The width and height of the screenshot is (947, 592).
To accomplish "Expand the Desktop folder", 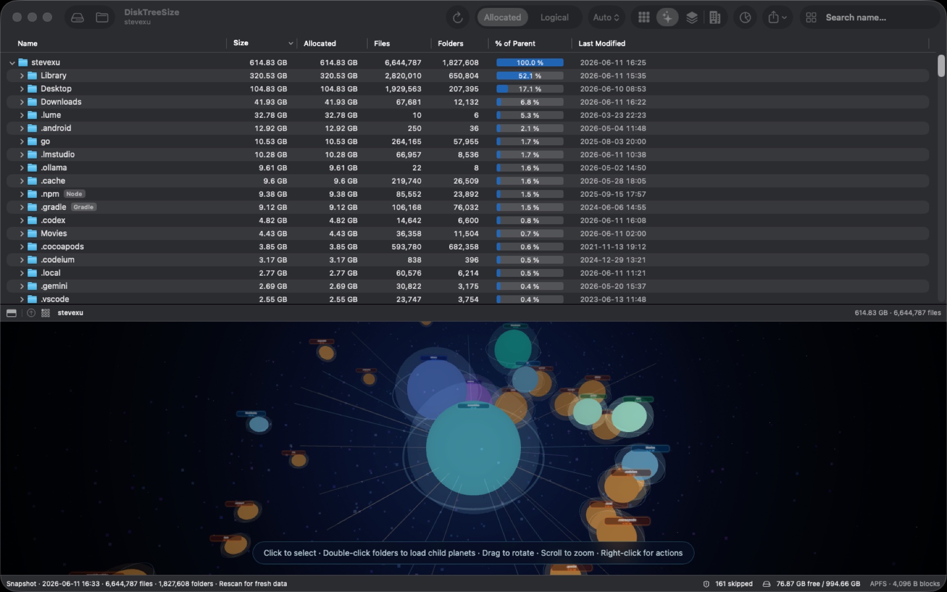I will point(22,89).
